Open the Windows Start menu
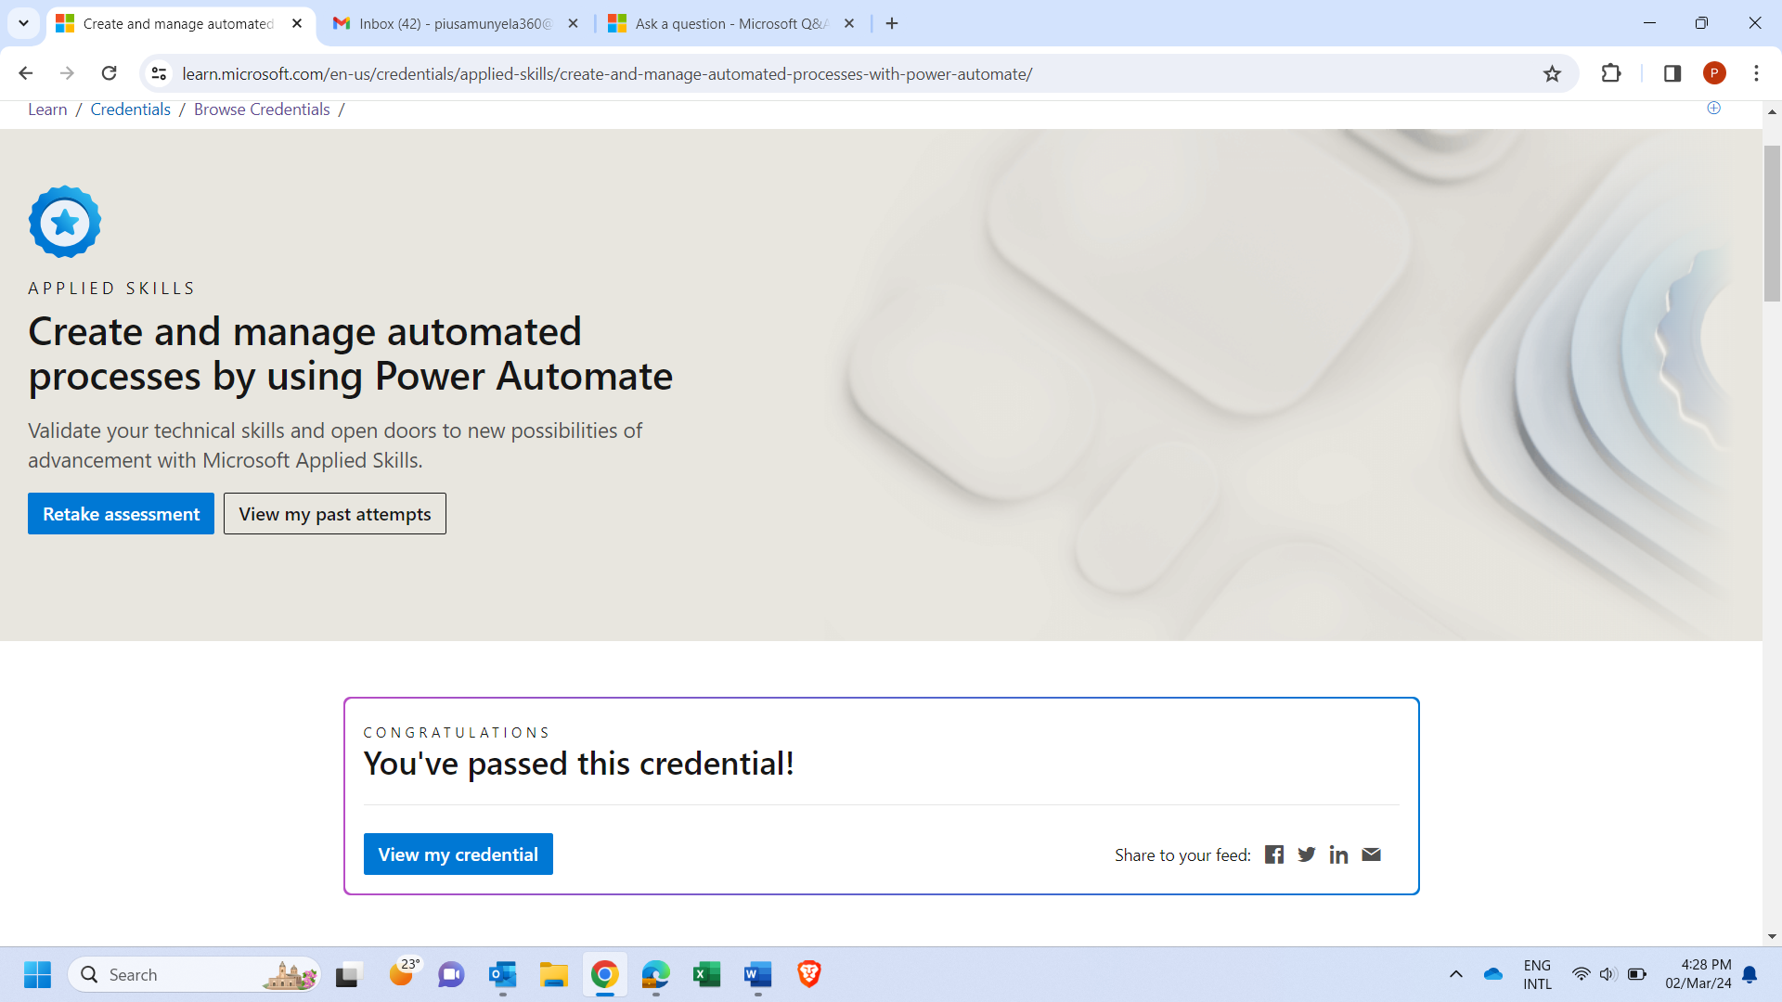The height and width of the screenshot is (1002, 1782). (37, 974)
